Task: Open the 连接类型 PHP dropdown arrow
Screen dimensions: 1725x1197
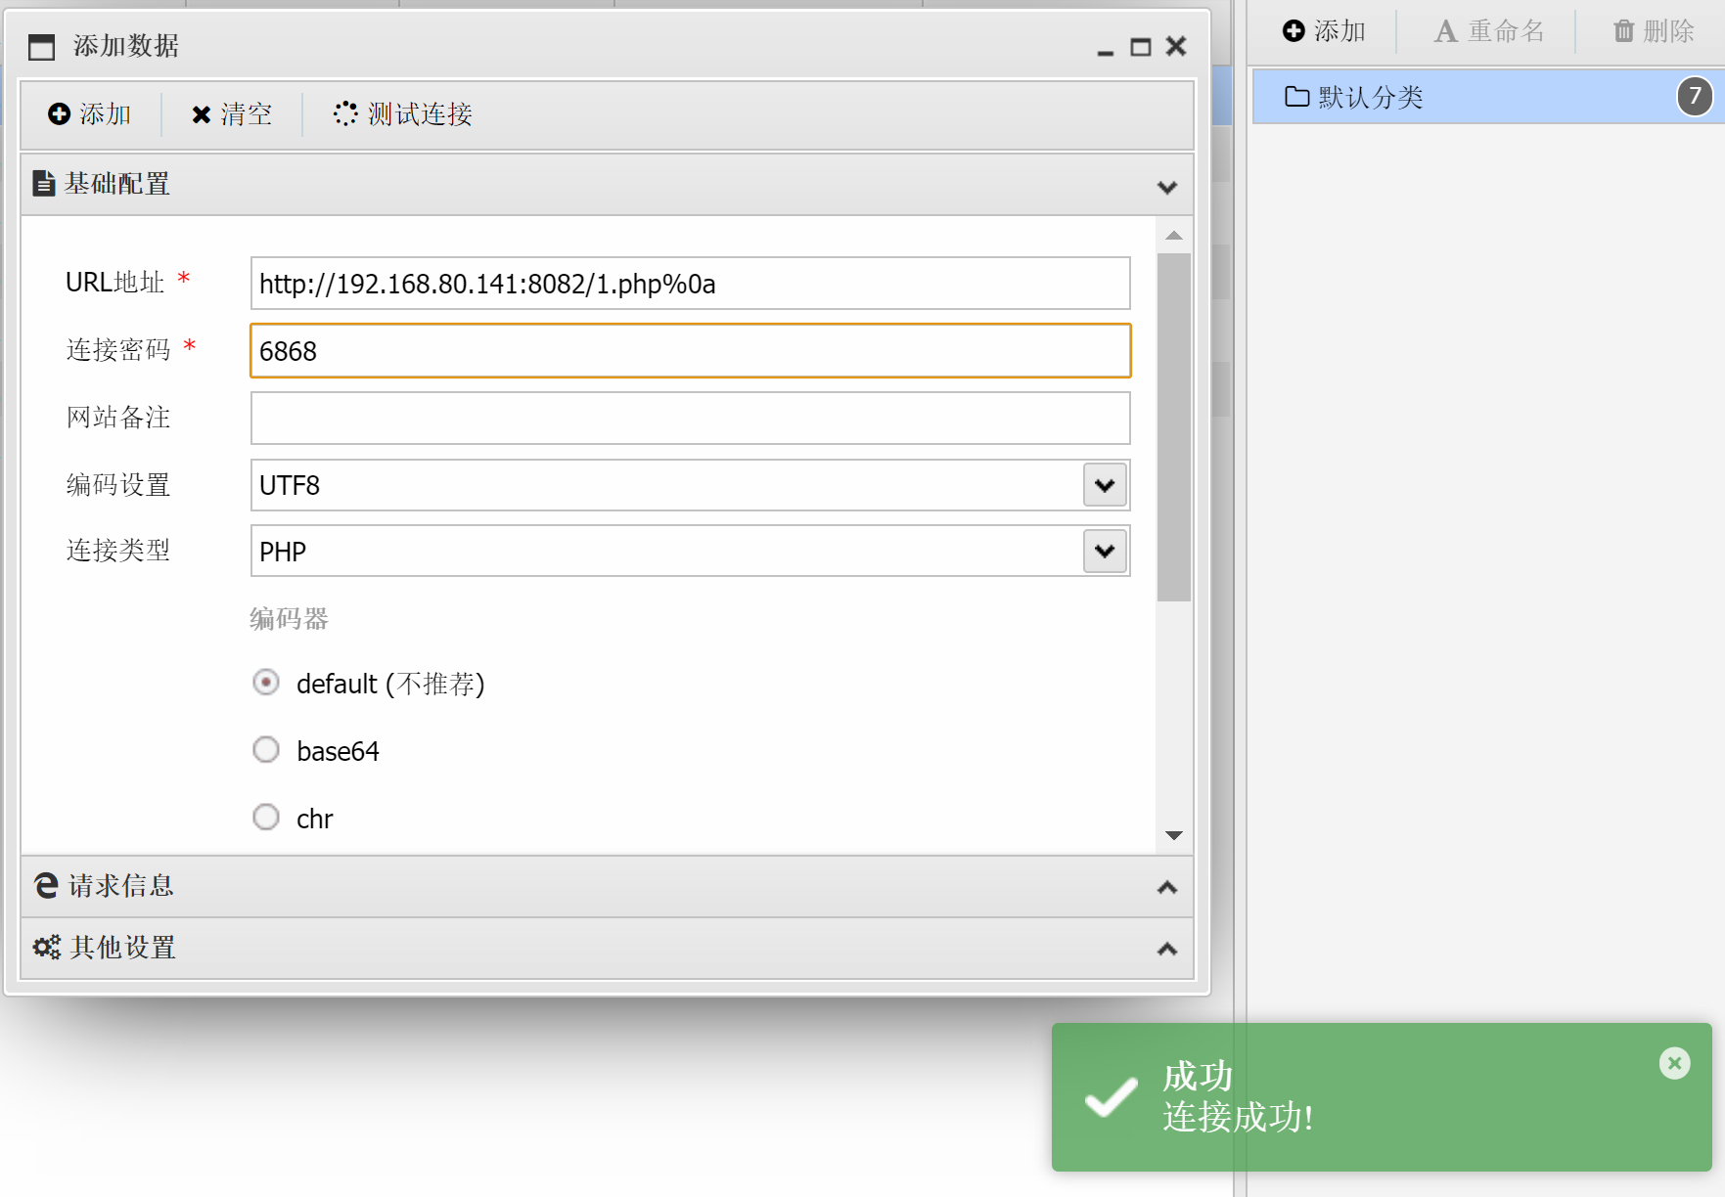Action: [x=1105, y=552]
